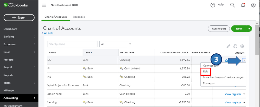Open the notifications bell icon
260x107 pixels.
[243, 5]
